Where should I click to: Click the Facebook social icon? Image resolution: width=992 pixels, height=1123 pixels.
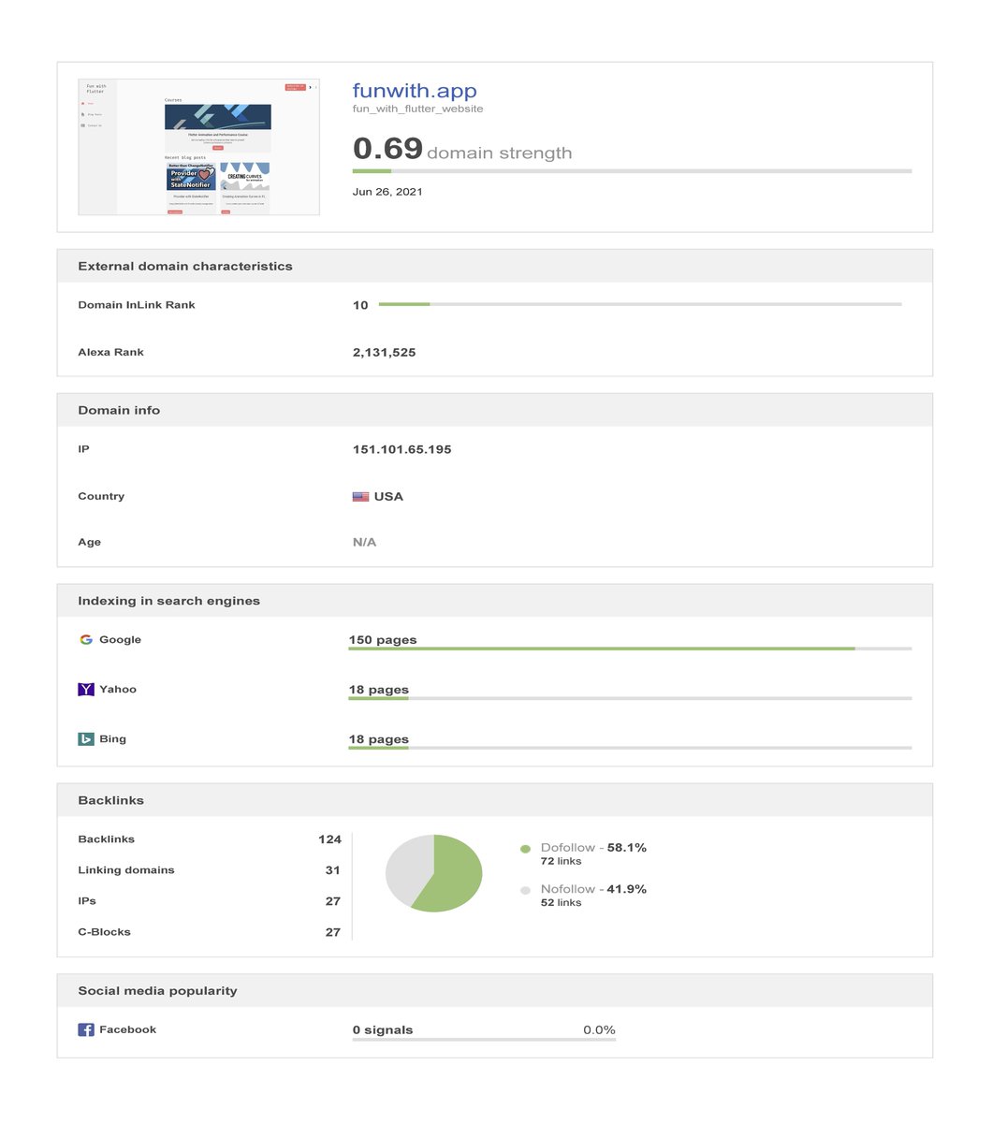85,1028
